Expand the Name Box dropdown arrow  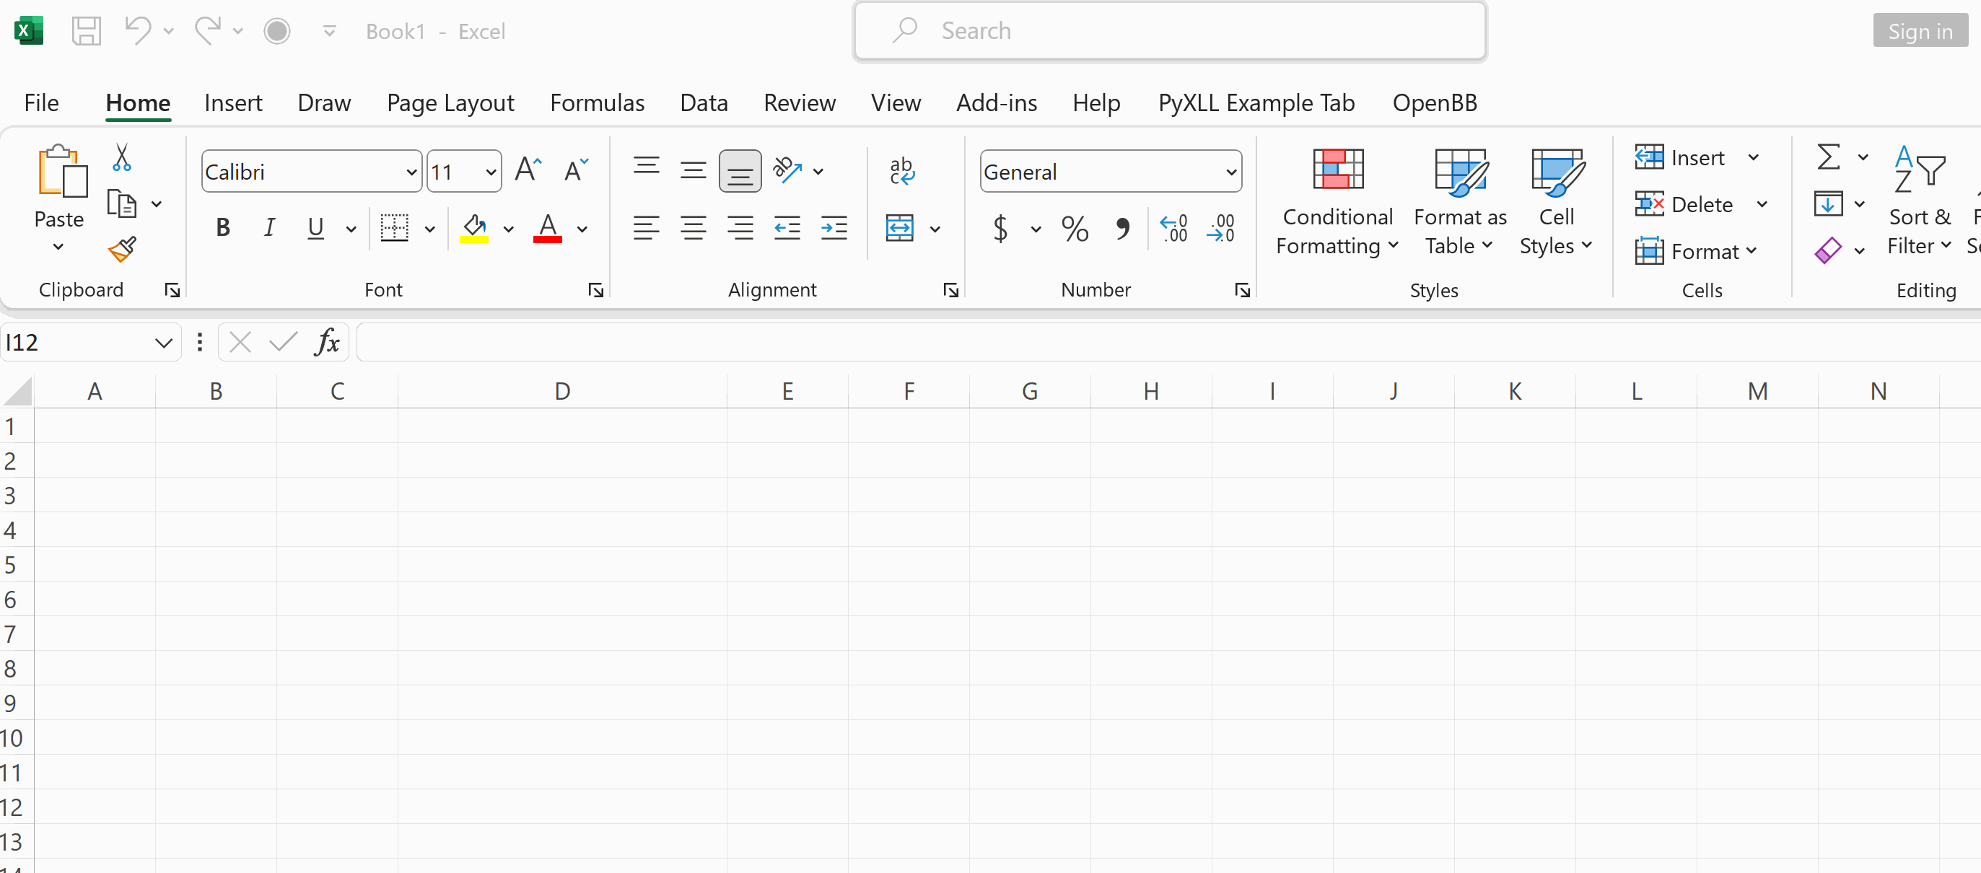tap(163, 343)
